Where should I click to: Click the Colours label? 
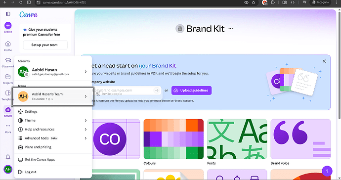tap(150, 163)
